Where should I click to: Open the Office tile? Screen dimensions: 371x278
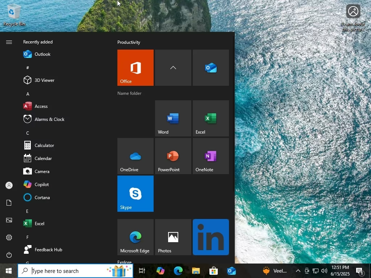point(136,68)
